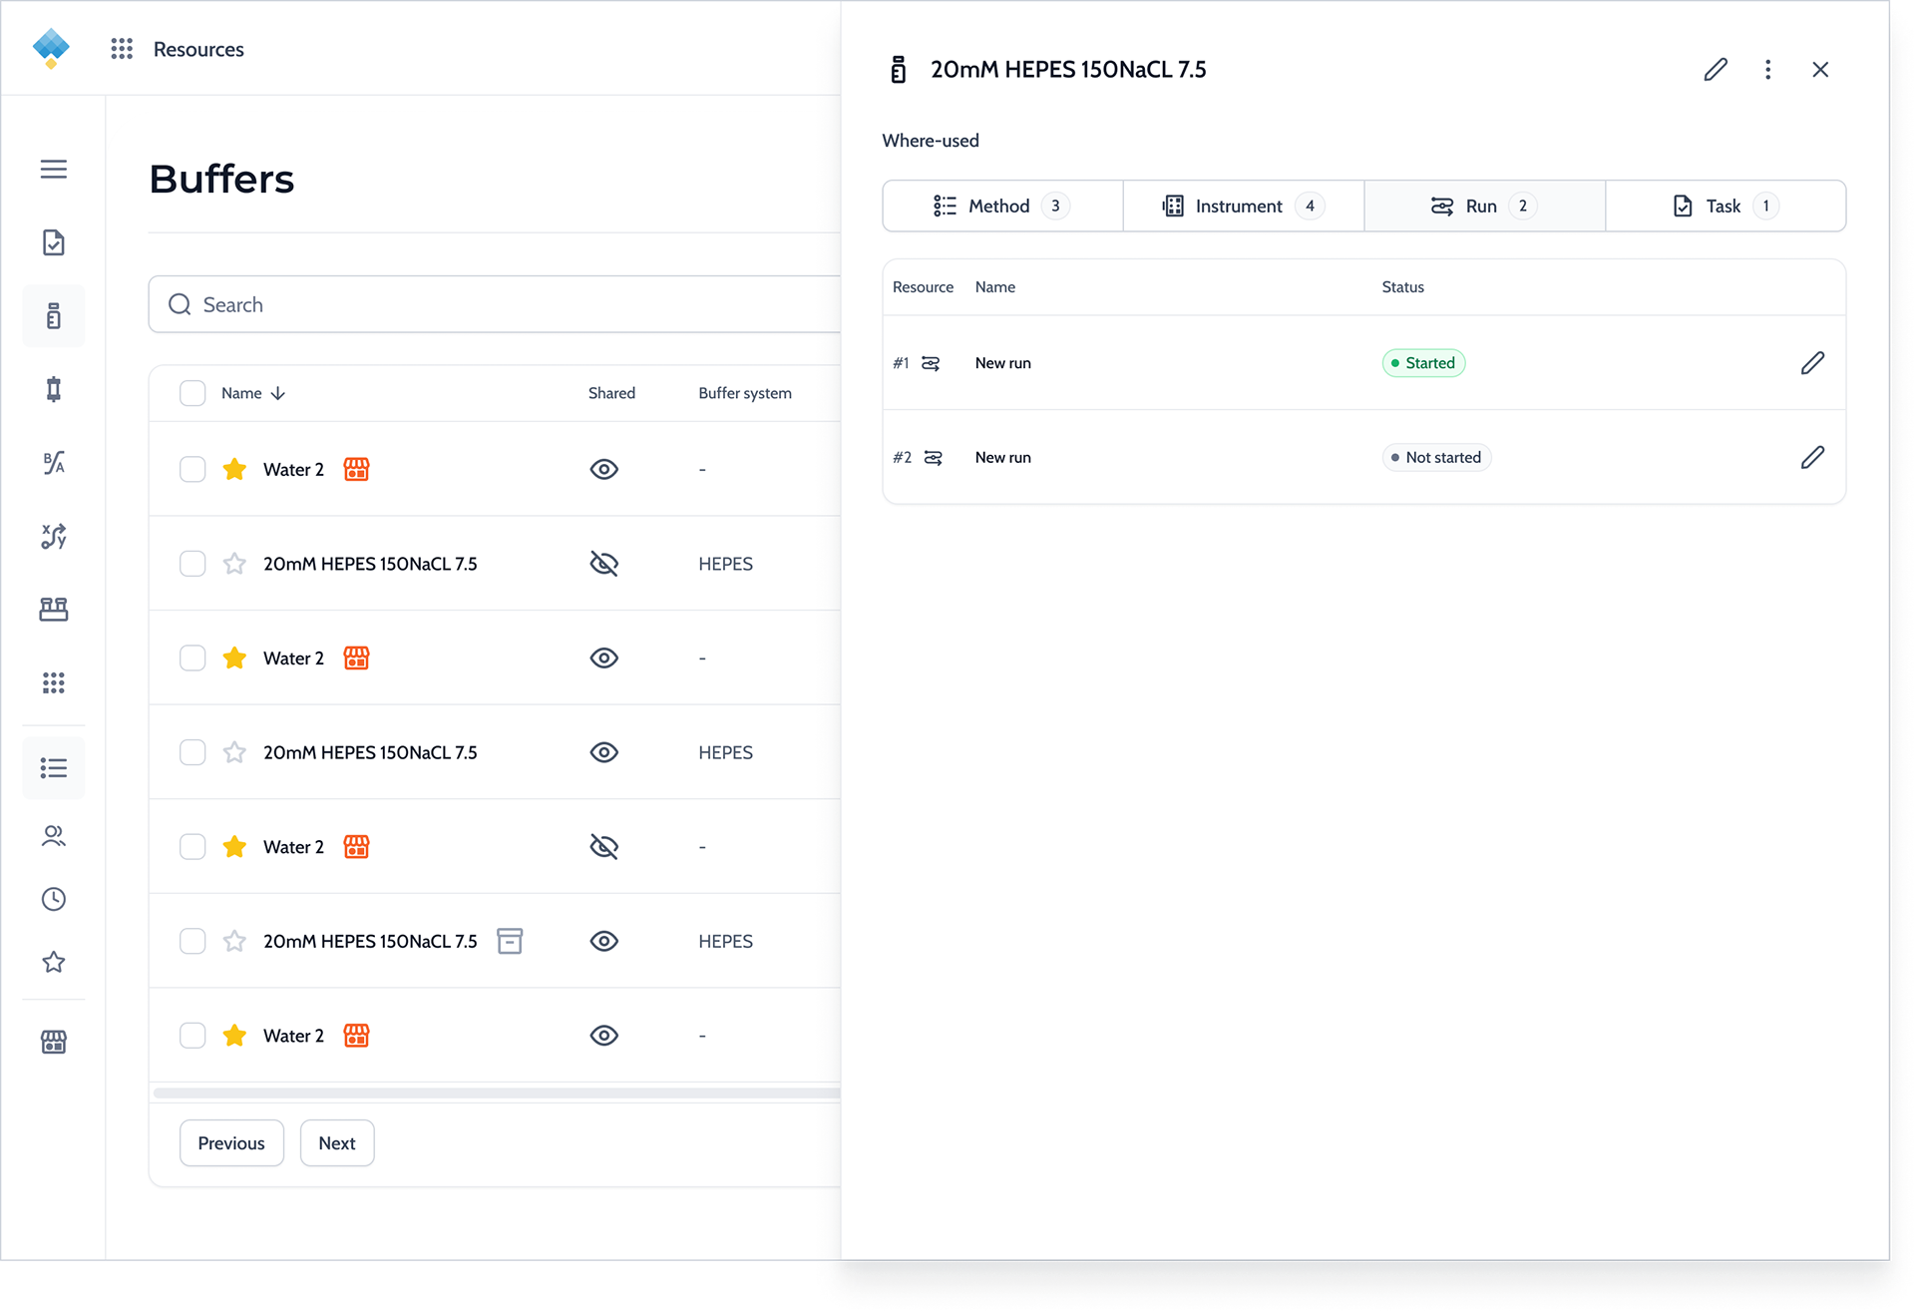
Task: Open the buffers bottle icon in the sidebar
Action: pyautogui.click(x=54, y=316)
